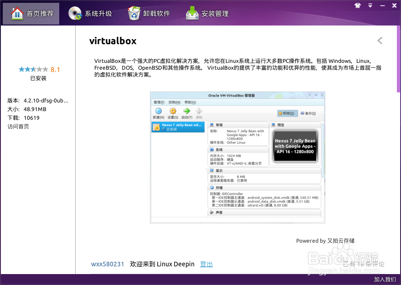Click the recycle bin icon of 卸载软件

134,13
